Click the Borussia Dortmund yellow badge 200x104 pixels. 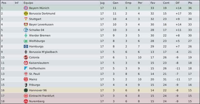(x=26, y=13)
